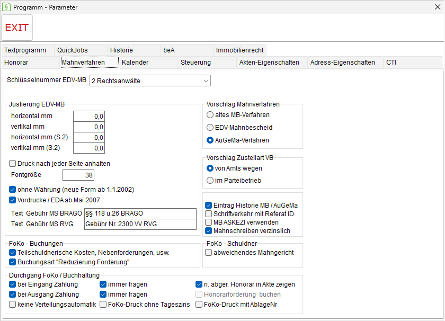445x321 pixels.
Task: Click the Text Gebühr MS RVG field
Action: [x=140, y=224]
